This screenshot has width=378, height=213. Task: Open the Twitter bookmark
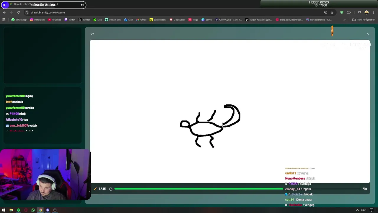point(84,20)
